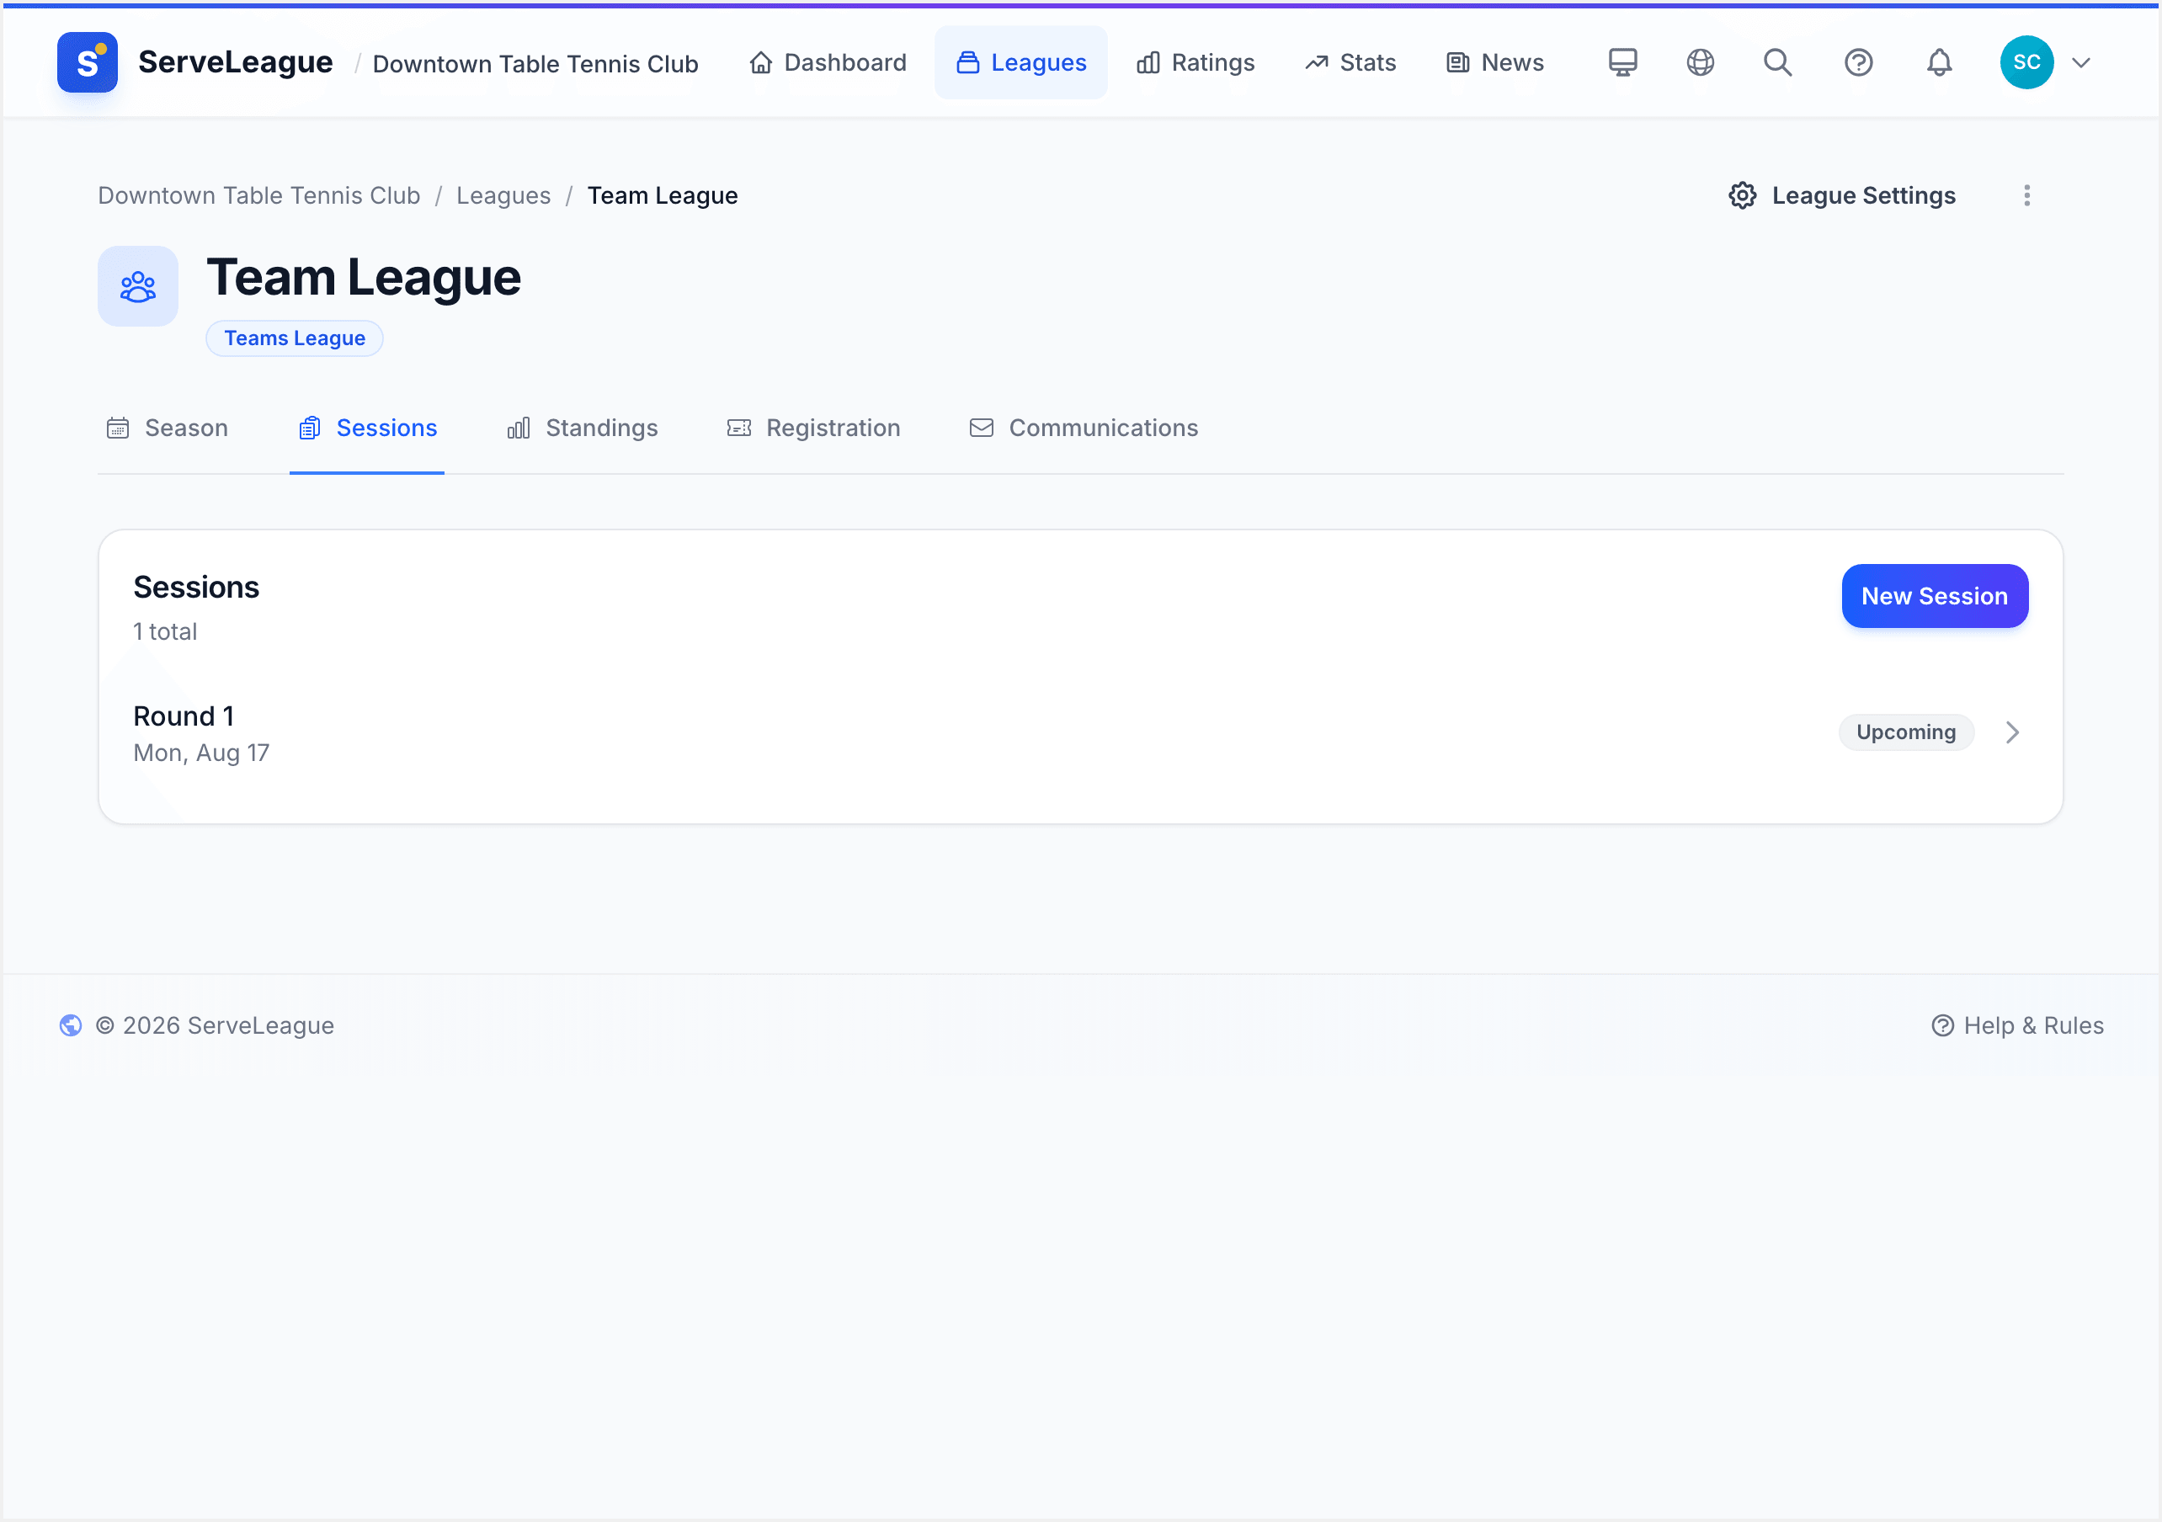Open the Stats nav item
Image resolution: width=2162 pixels, height=1522 pixels.
[x=1350, y=62]
